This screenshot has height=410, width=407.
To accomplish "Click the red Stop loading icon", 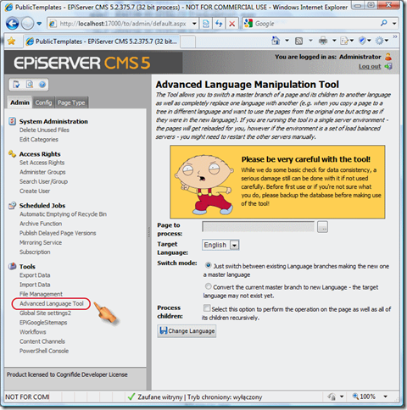I will click(232, 24).
